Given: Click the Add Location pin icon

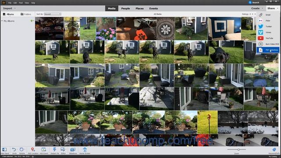Looking at the screenshot, I should pyautogui.click(x=32, y=149).
